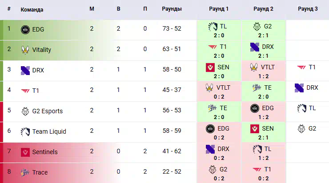Screen dimensions: 329x183
Task: Click the DRX logo in third place row
Action: (25, 71)
